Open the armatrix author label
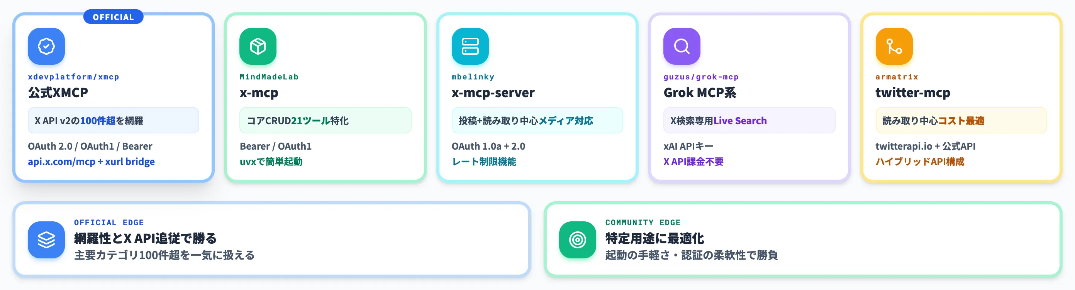The width and height of the screenshot is (1075, 290). pyautogui.click(x=897, y=77)
